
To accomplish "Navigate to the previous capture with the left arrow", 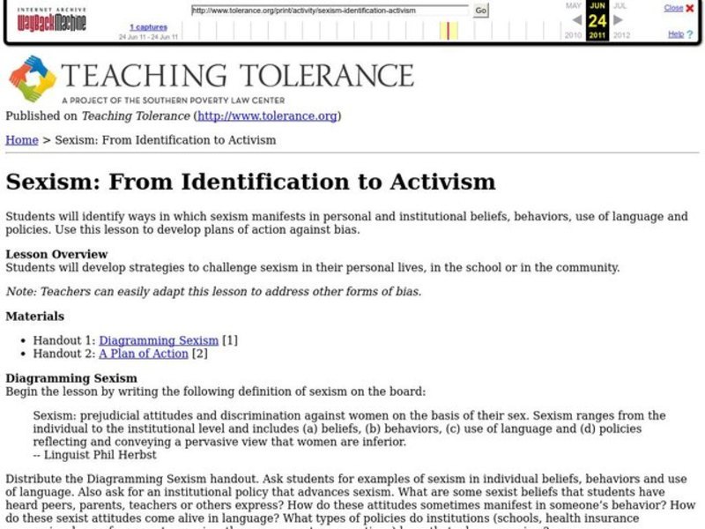I will point(576,19).
